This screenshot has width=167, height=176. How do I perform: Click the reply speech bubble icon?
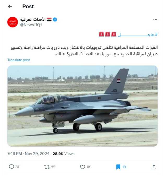11,167
